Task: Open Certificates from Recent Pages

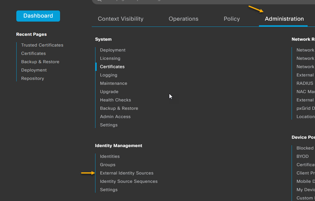Action: point(34,53)
